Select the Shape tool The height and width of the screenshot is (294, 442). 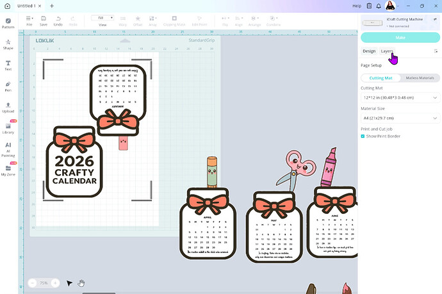(8, 44)
